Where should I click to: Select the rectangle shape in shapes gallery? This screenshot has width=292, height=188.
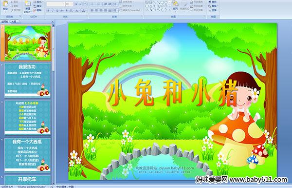pos(162,2)
